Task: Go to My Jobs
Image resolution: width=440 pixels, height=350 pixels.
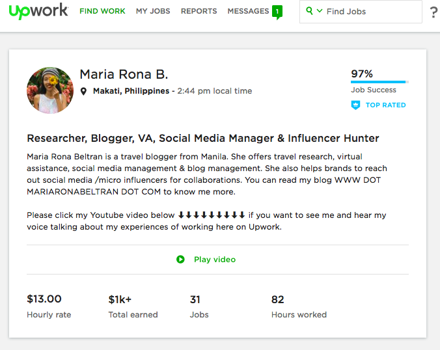Action: tap(153, 11)
